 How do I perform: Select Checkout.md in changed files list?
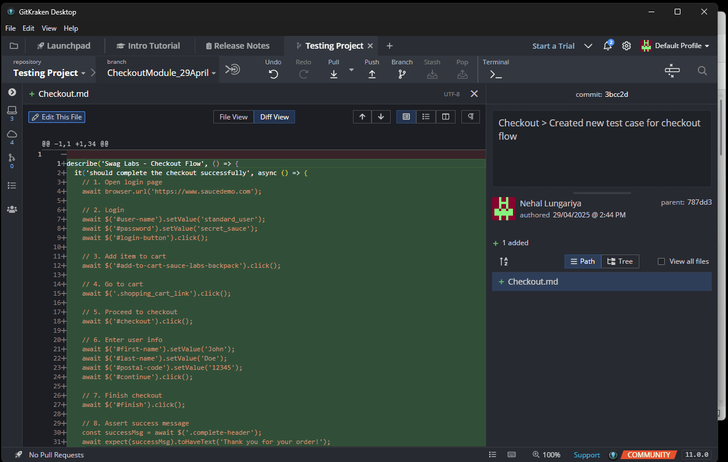(x=602, y=282)
